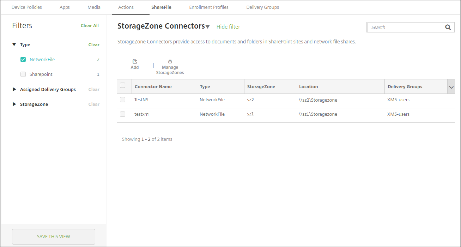The width and height of the screenshot is (461, 247).
Task: Select the TestNS row checkbox
Action: click(123, 100)
